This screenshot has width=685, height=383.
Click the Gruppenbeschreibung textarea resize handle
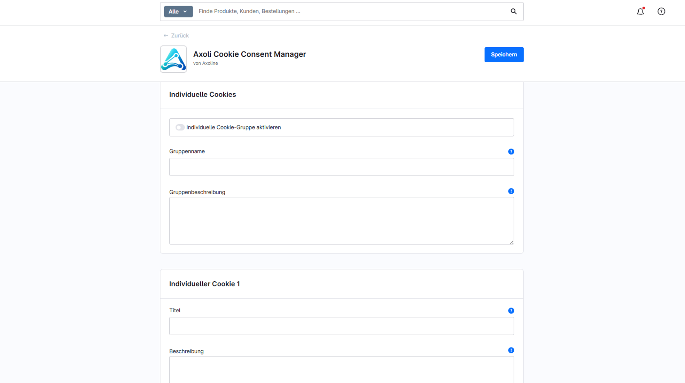click(x=512, y=242)
